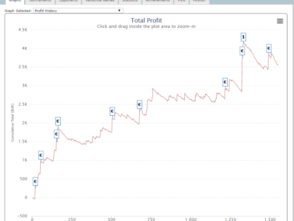Image resolution: width=294 pixels, height=221 pixels.
Task: Click the euro flag marker just above 1K profit
Action: [x=41, y=155]
